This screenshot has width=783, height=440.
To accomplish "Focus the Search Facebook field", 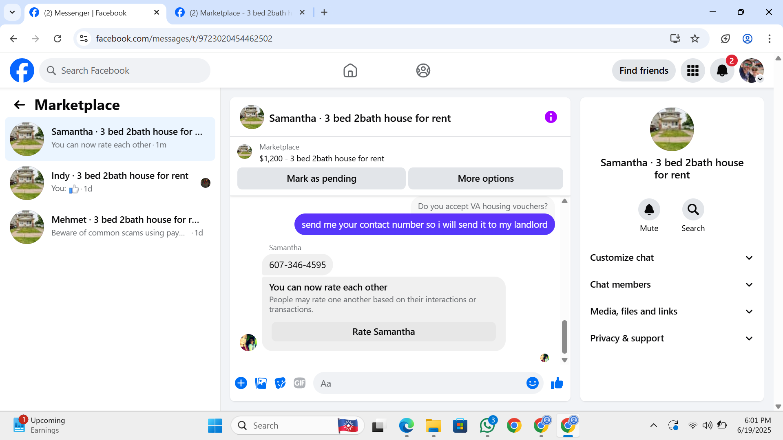I will 125,70.
